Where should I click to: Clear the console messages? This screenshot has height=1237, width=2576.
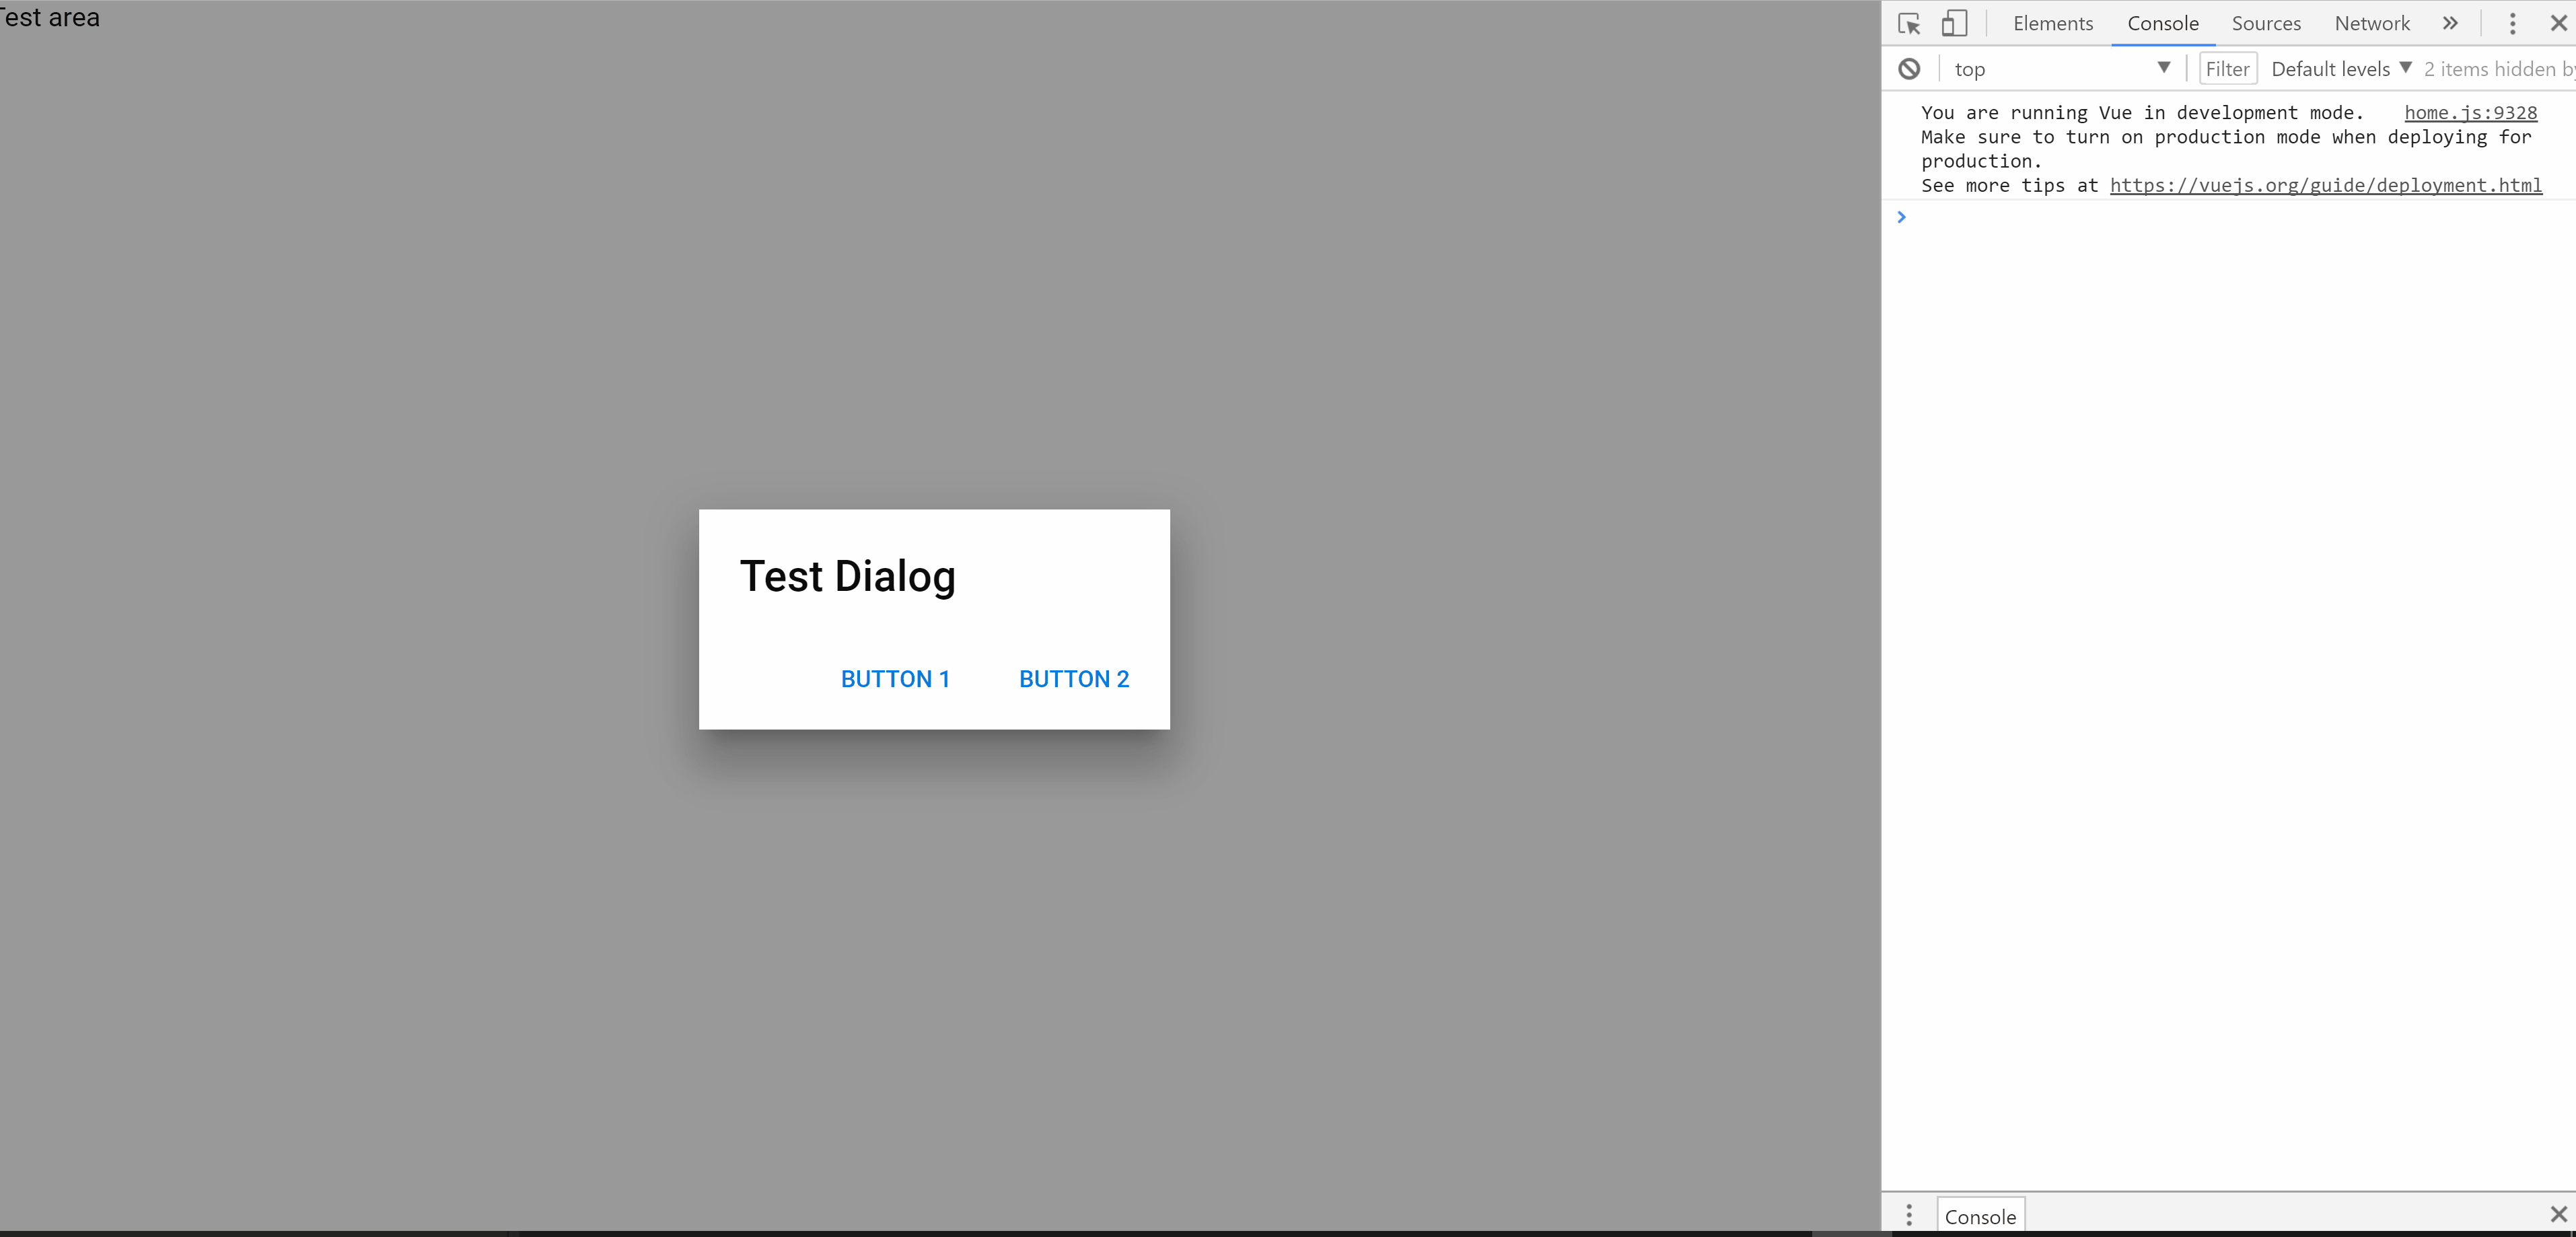(x=1910, y=68)
